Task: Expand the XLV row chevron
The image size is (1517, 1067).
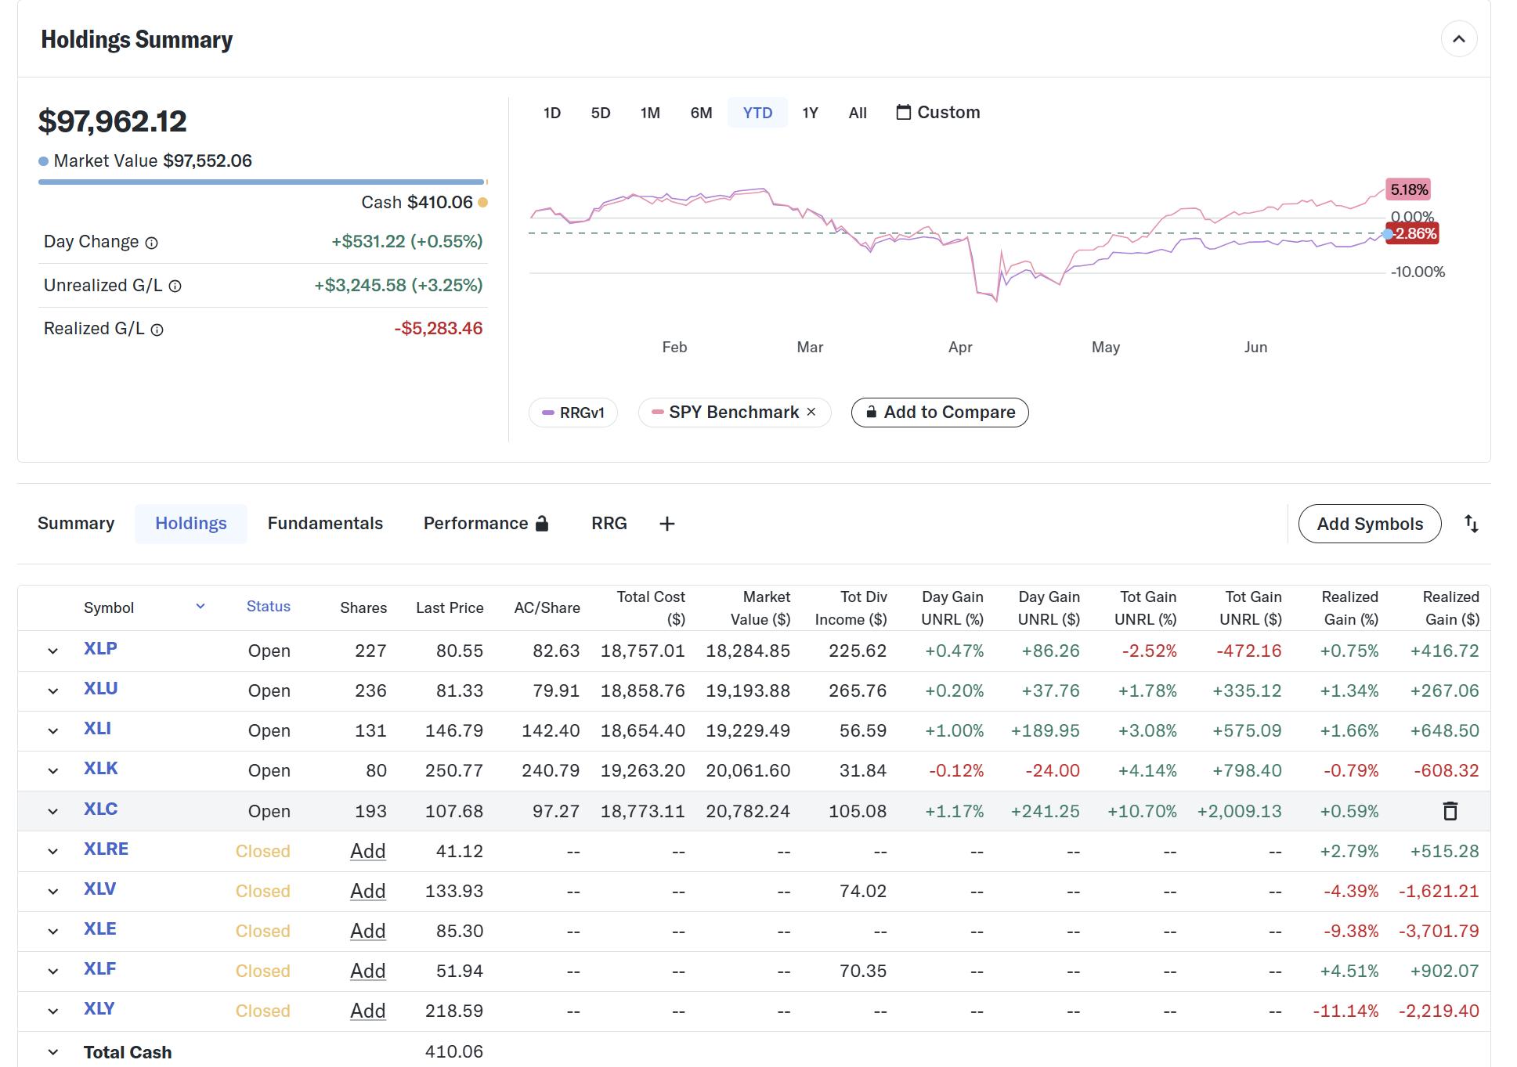Action: pos(52,891)
